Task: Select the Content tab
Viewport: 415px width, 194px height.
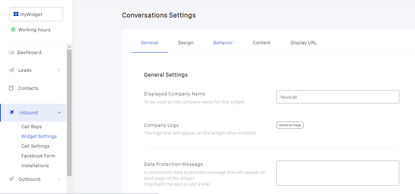Action: (x=262, y=42)
